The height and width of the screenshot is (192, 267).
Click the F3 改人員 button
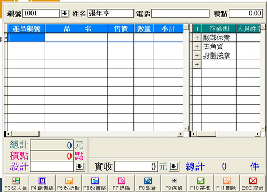coord(16,183)
